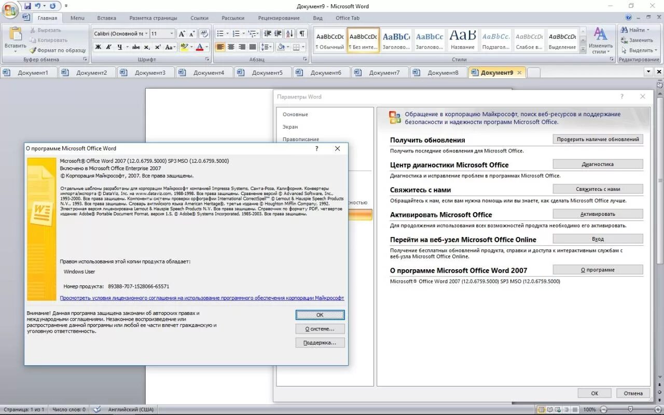Select the Название style thumbnail
664x415 pixels.
[463, 40]
